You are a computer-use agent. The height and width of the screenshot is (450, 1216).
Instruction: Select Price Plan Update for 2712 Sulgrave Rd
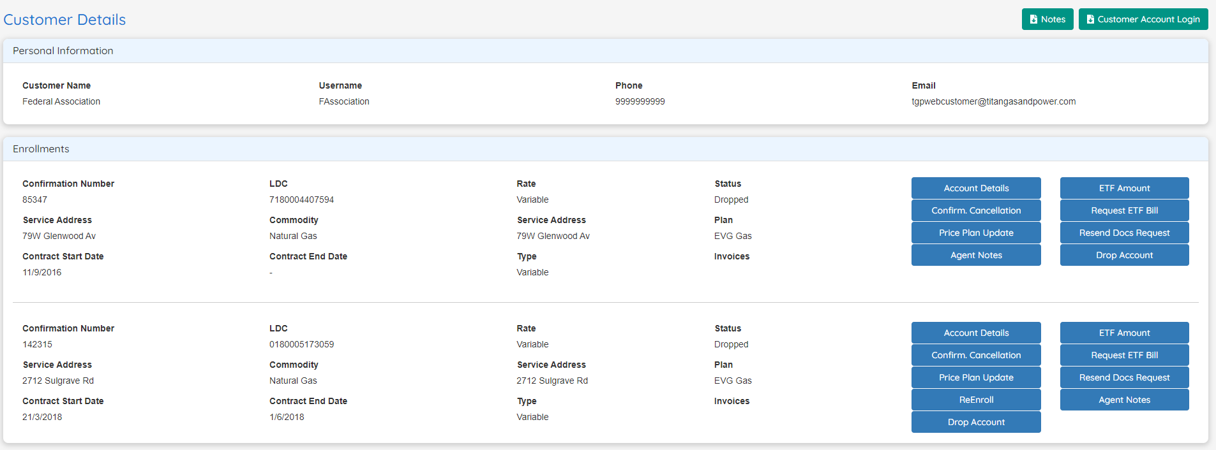976,377
